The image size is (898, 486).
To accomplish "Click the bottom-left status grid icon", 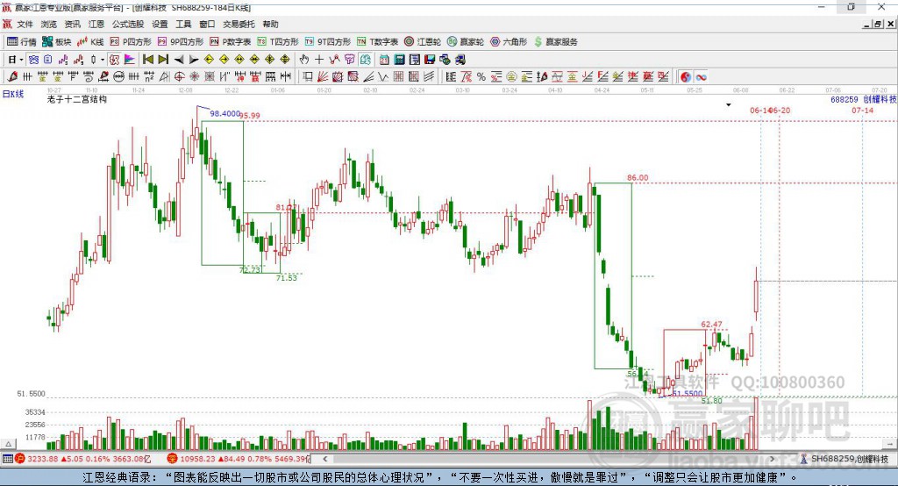I will (x=7, y=459).
